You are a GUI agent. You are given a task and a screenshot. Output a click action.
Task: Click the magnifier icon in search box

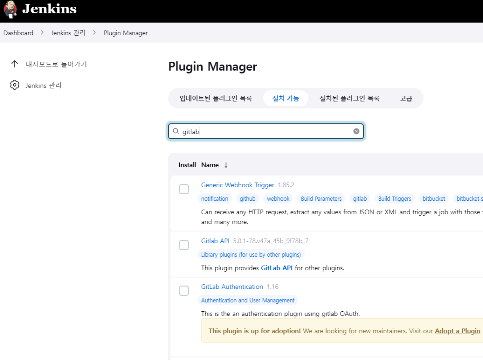(176, 131)
